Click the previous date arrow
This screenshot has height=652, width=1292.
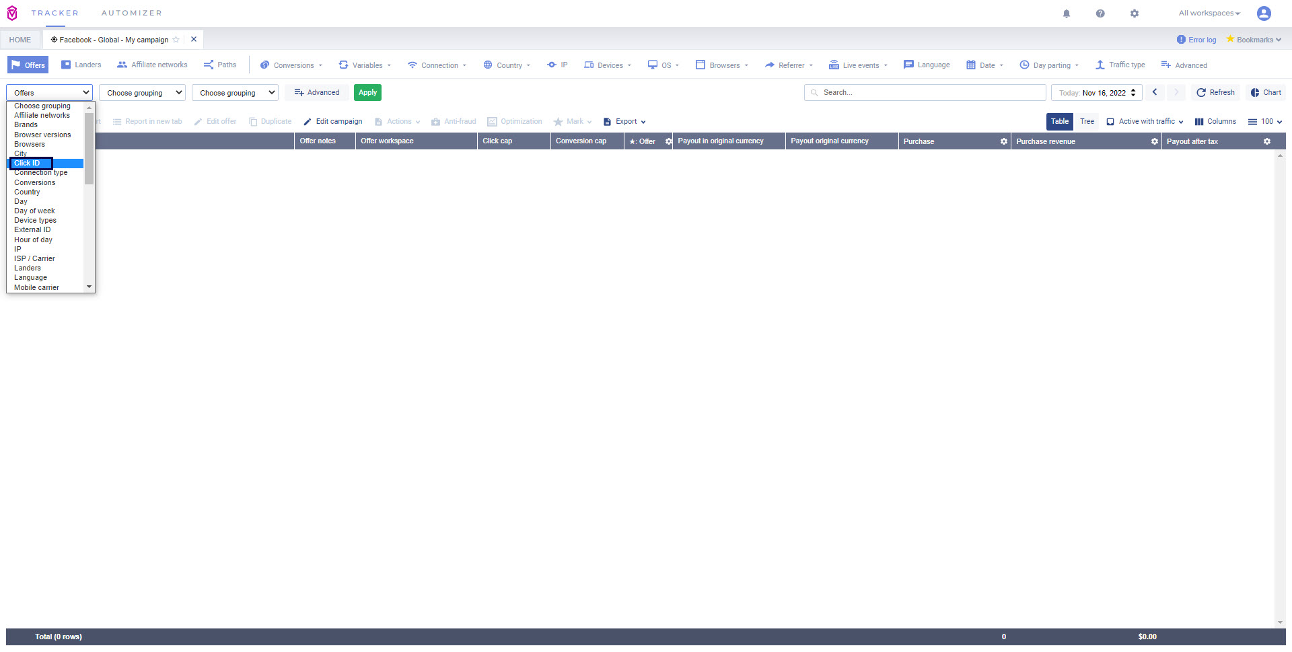click(1155, 92)
